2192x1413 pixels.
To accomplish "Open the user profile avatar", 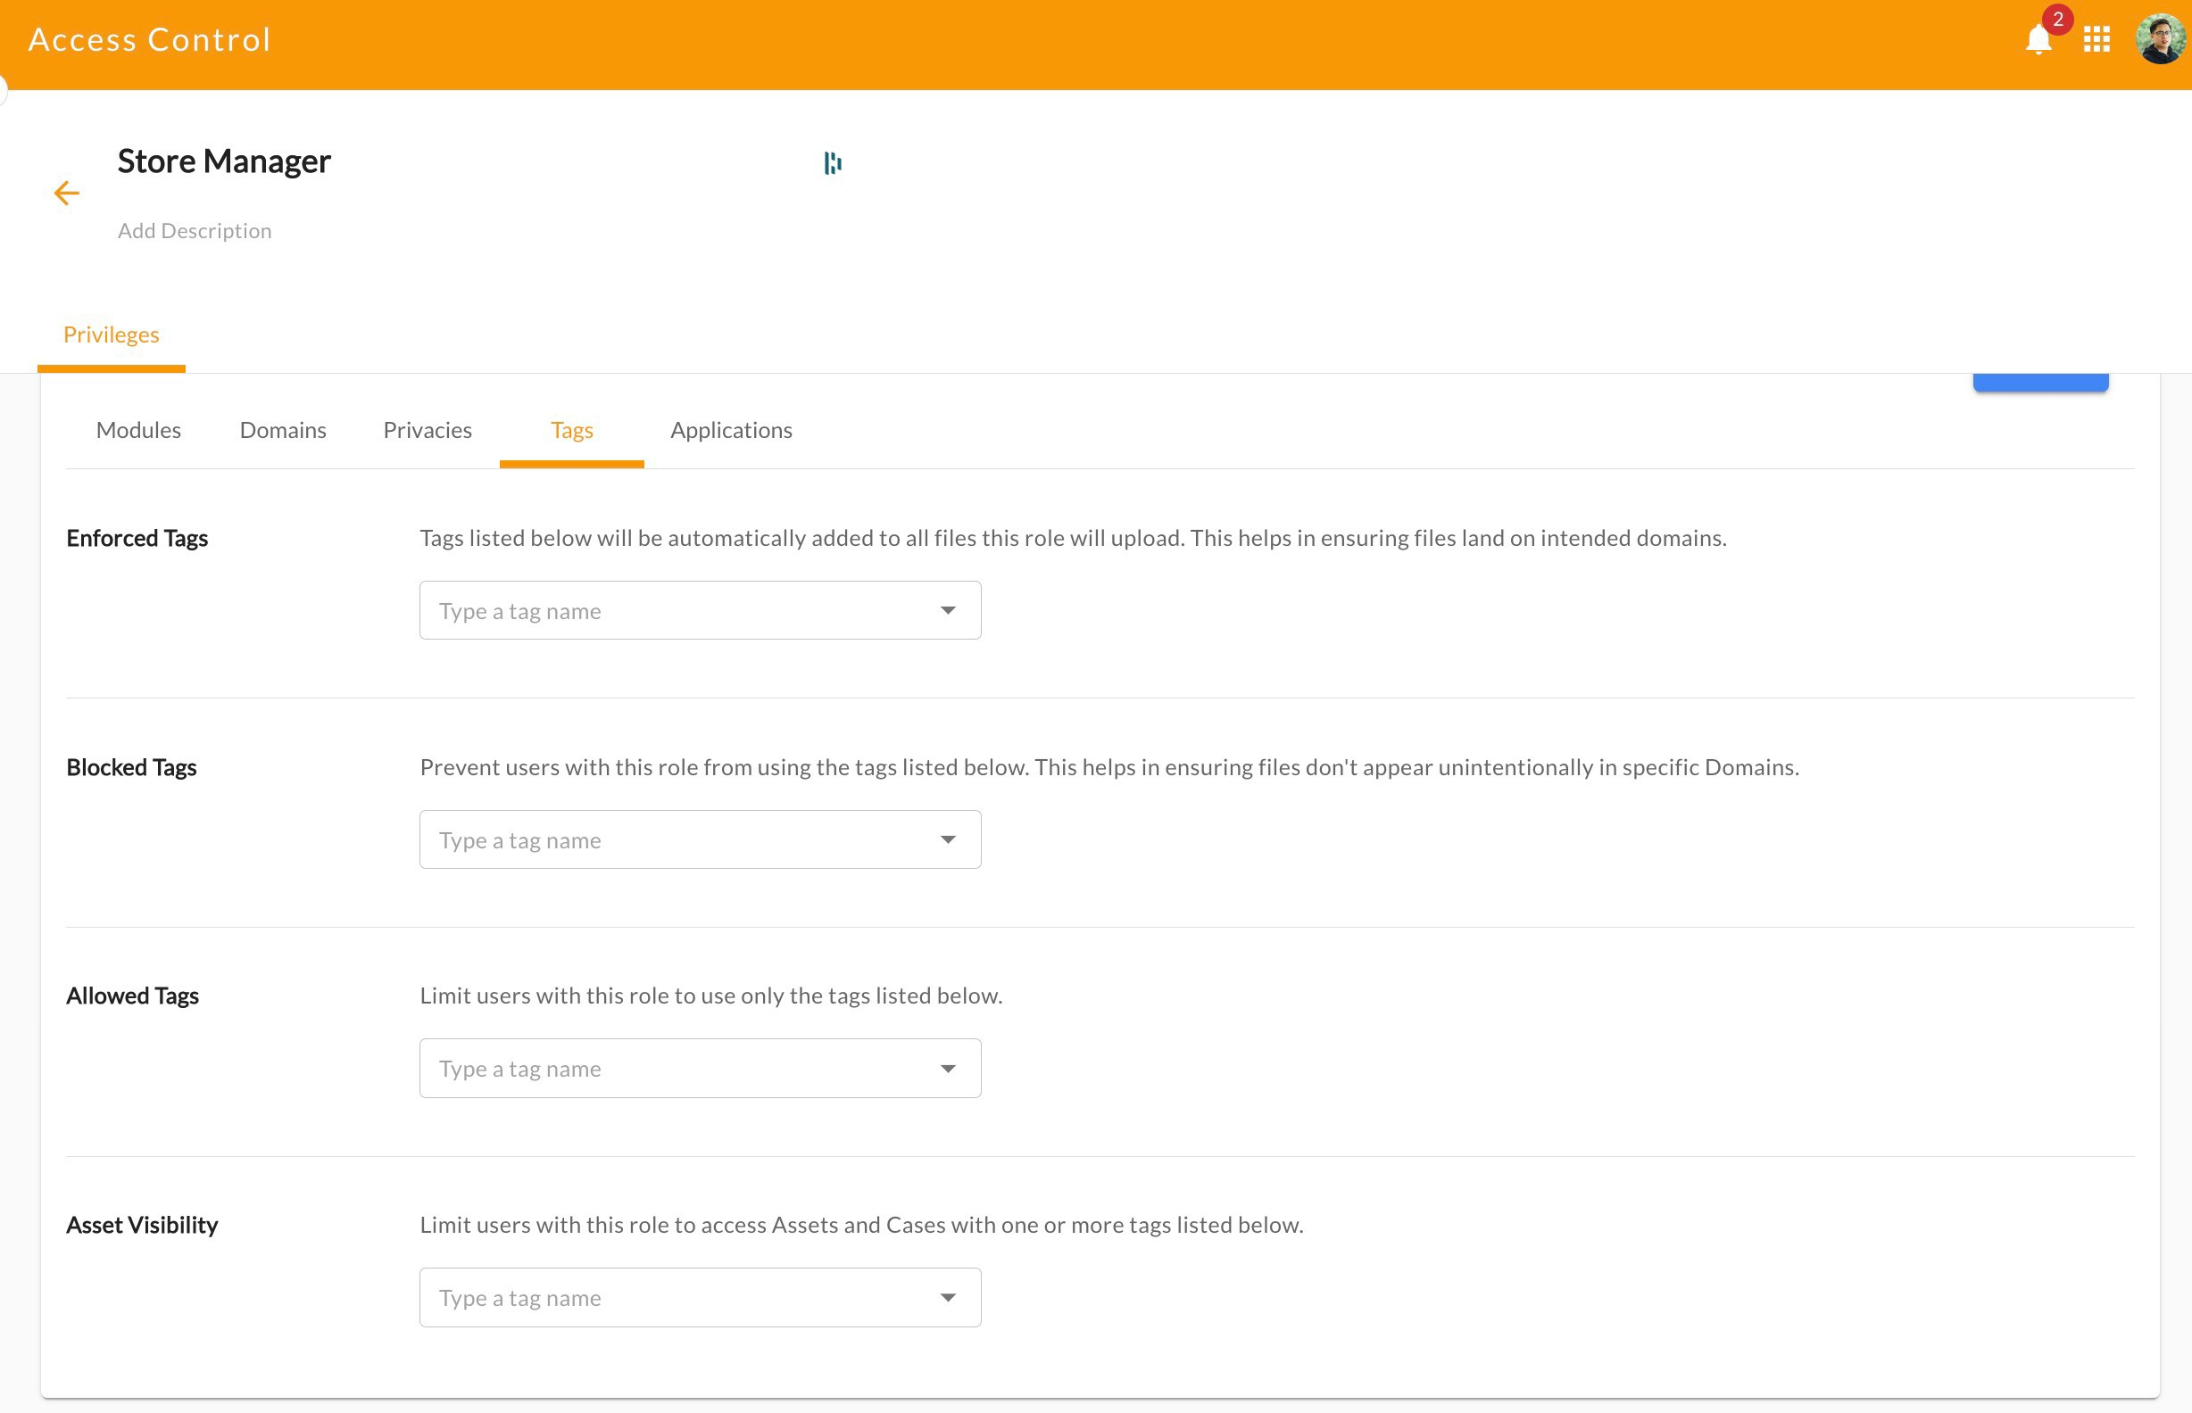I will pos(2159,39).
